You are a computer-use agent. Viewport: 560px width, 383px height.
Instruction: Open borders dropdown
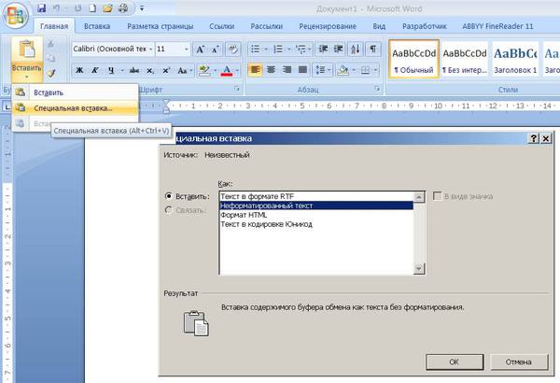point(376,70)
